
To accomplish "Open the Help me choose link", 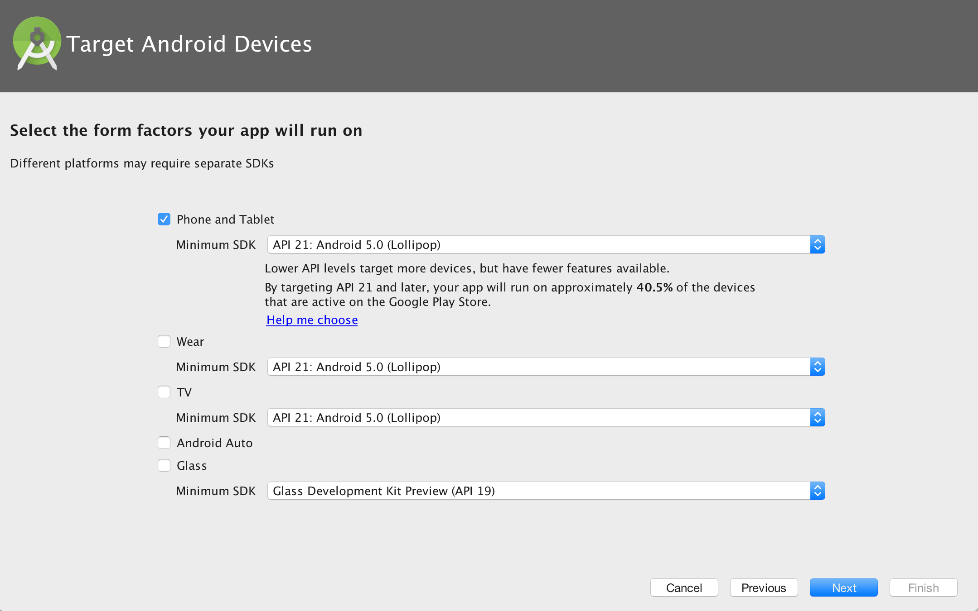I will point(312,320).
